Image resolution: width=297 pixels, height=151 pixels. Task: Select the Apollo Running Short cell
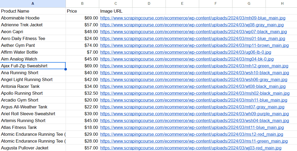pyautogui.click(x=33, y=93)
